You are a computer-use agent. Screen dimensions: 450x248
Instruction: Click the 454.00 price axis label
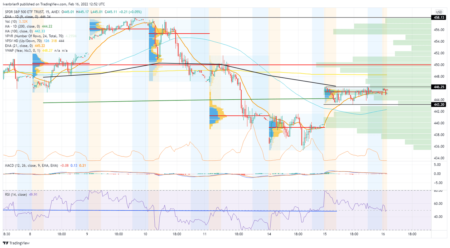tap(439, 41)
